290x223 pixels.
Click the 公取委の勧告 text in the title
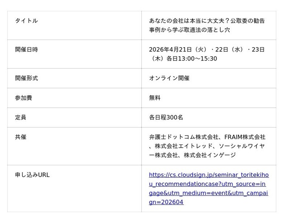pos(248,21)
